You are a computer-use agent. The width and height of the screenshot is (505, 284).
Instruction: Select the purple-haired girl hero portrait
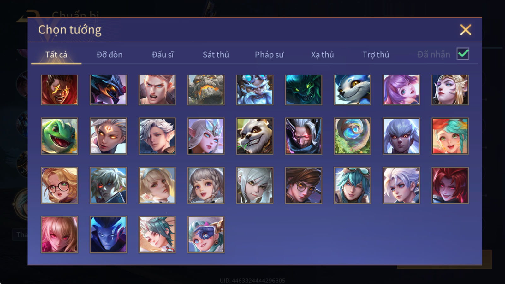[x=401, y=90]
